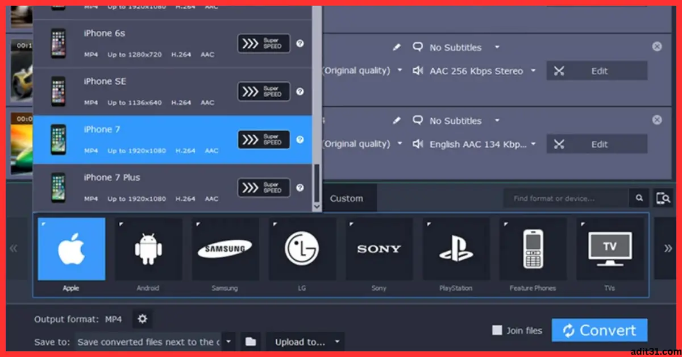This screenshot has height=357, width=682.
Task: Choose the LG devices tile
Action: [302, 249]
